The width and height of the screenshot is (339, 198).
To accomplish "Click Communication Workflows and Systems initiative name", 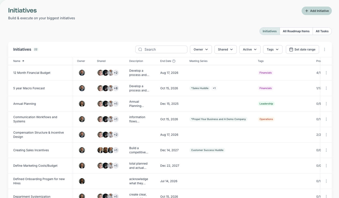I will pos(35,119).
